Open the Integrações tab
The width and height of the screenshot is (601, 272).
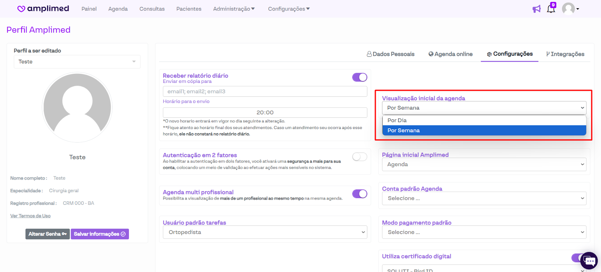565,54
